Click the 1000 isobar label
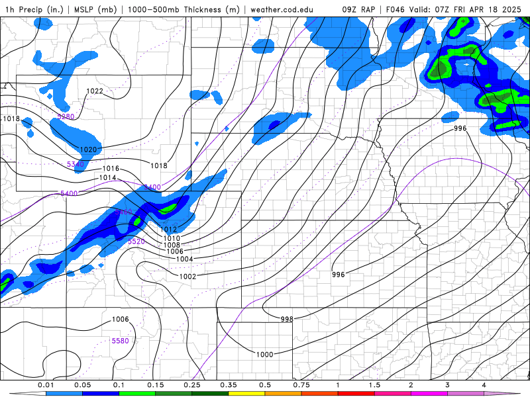The height and width of the screenshot is (397, 530). pos(264,355)
